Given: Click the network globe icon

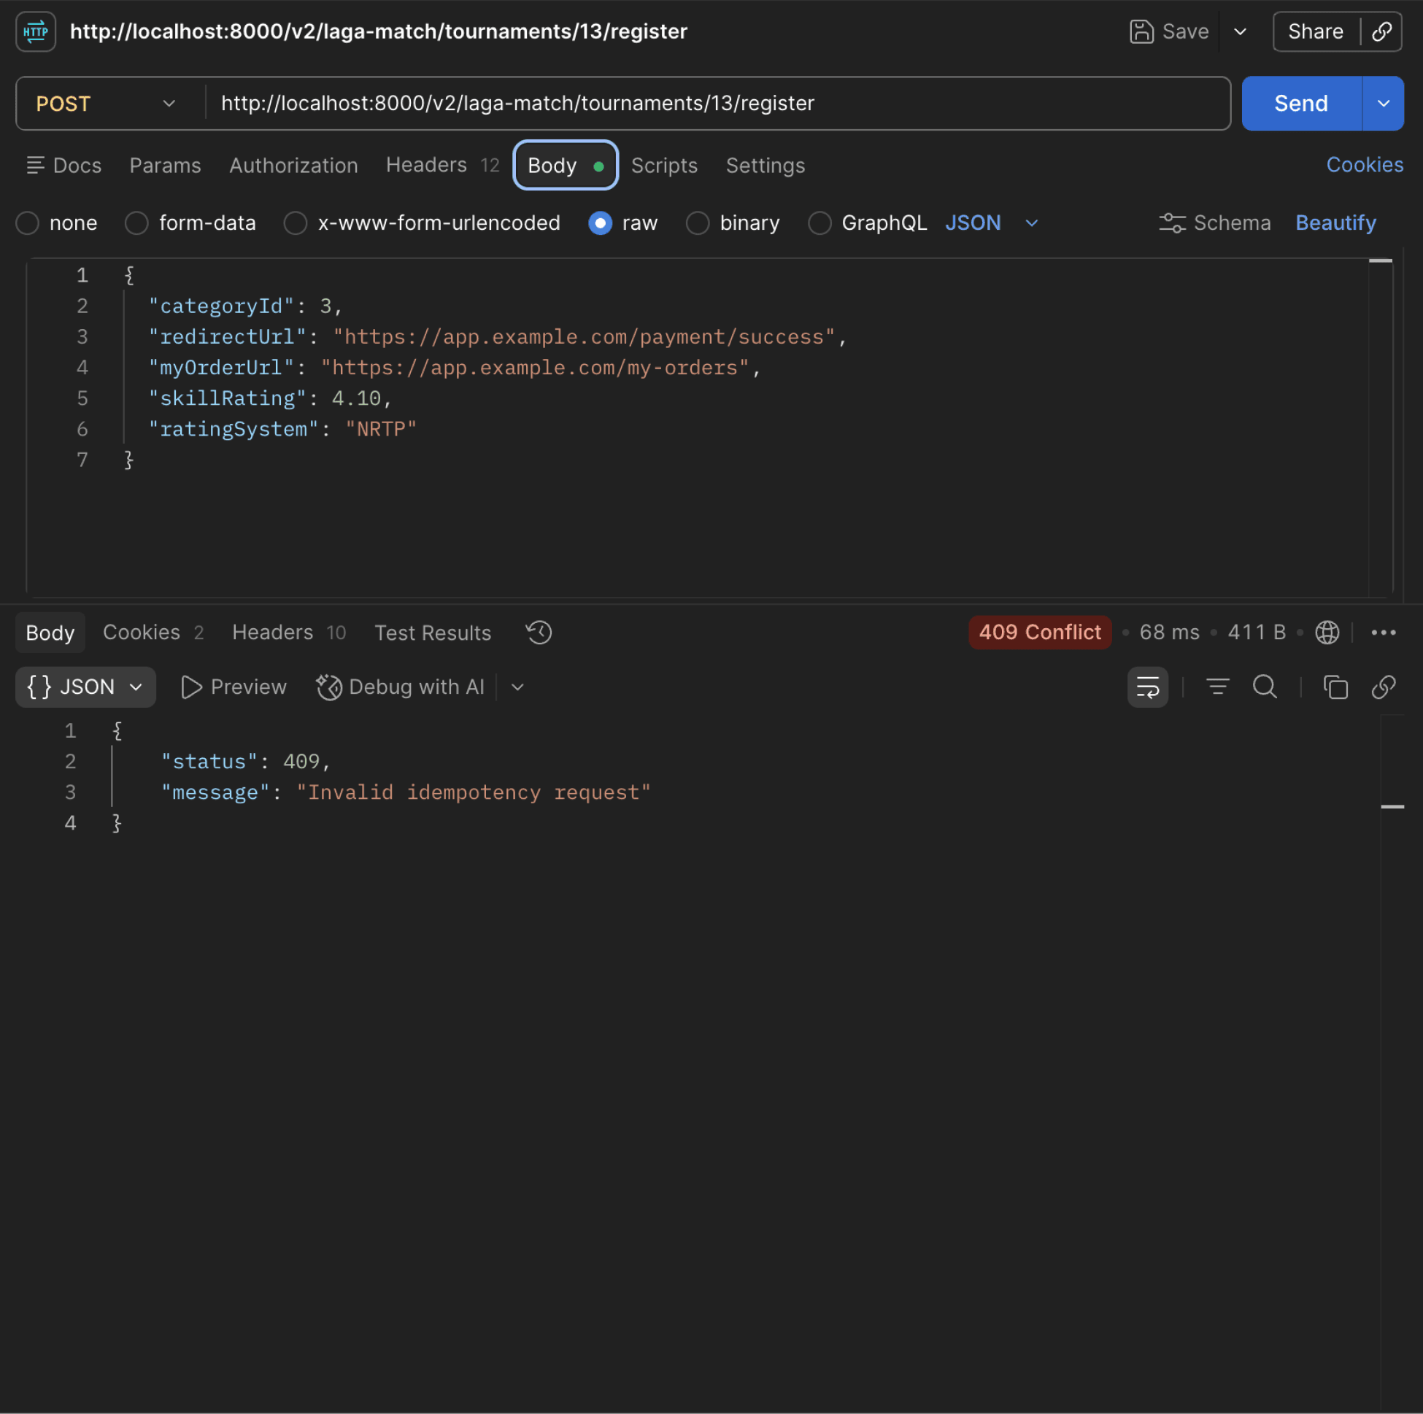Looking at the screenshot, I should point(1327,632).
